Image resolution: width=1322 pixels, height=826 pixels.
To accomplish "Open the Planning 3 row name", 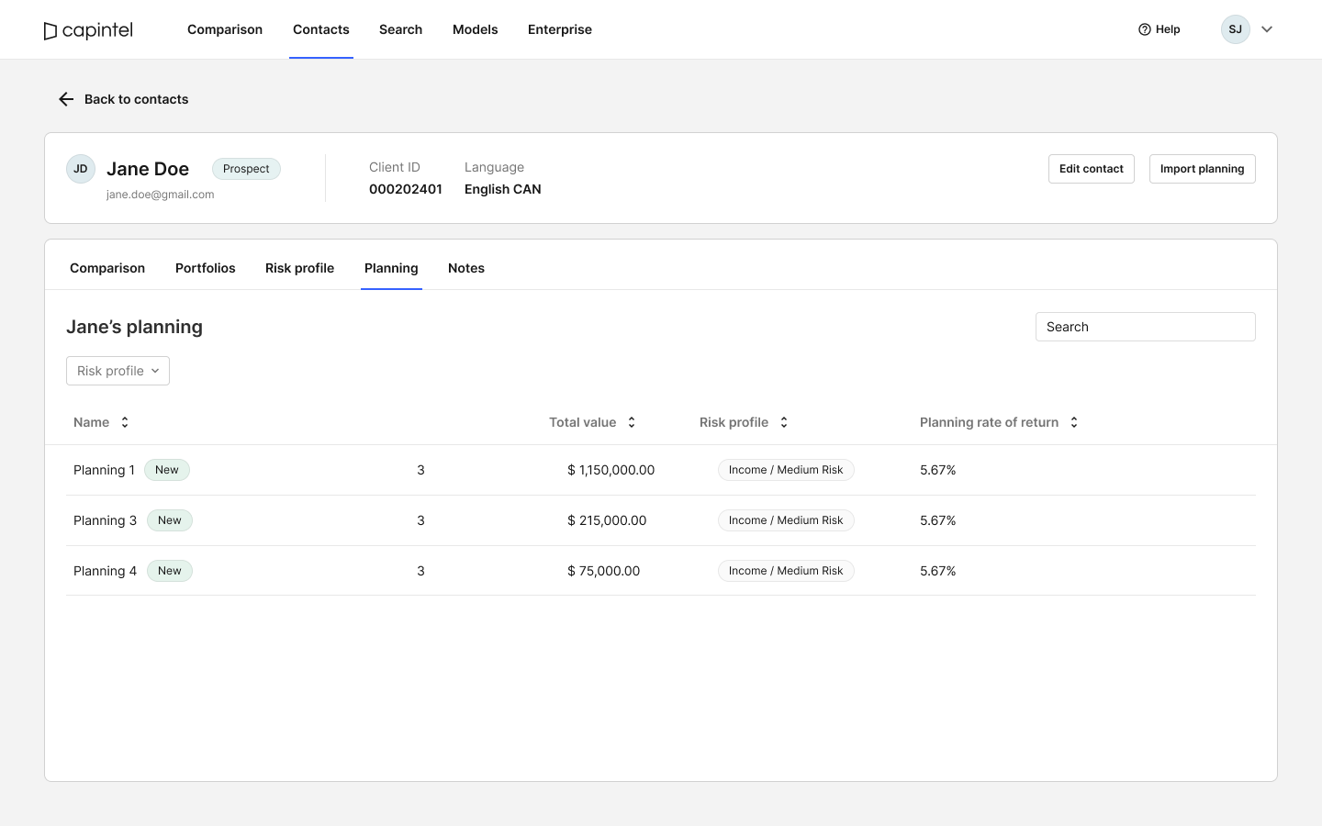I will 105,520.
